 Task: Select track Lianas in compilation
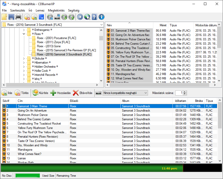[x=22, y=158]
